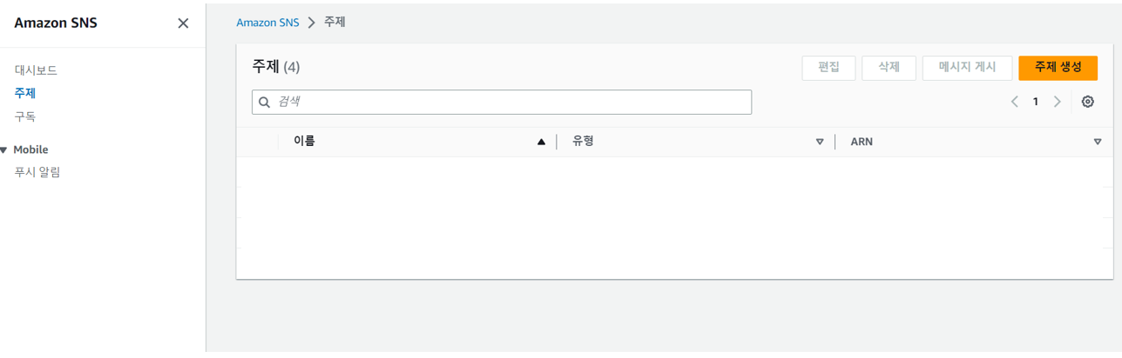
Task: Go to the next page arrow
Action: [1057, 102]
